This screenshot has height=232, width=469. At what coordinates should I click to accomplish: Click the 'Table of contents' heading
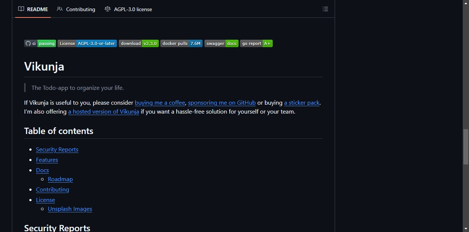(59, 131)
